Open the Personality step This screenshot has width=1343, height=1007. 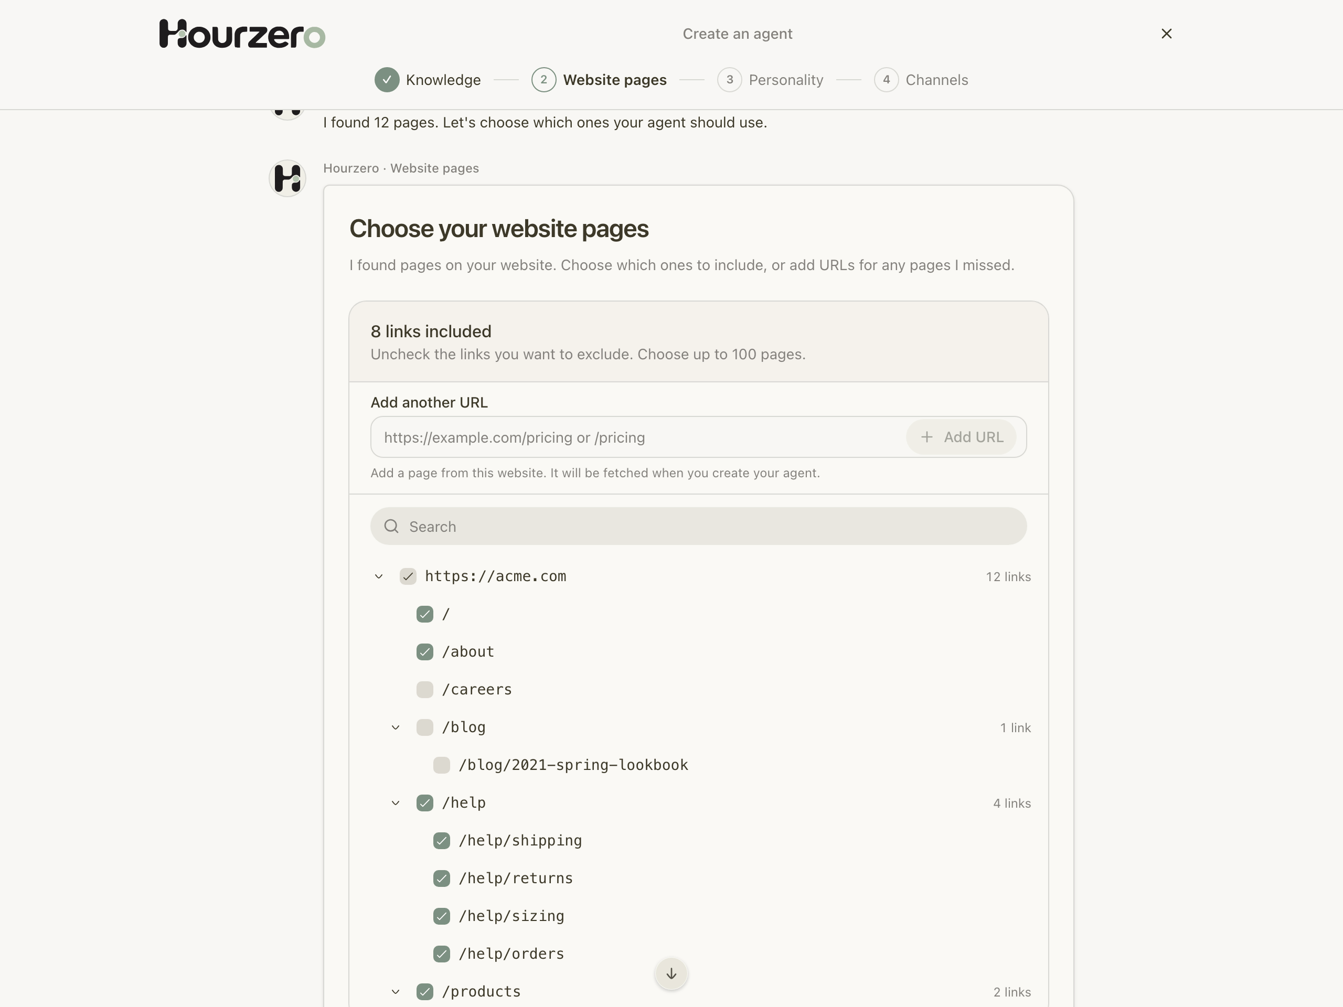pos(770,80)
